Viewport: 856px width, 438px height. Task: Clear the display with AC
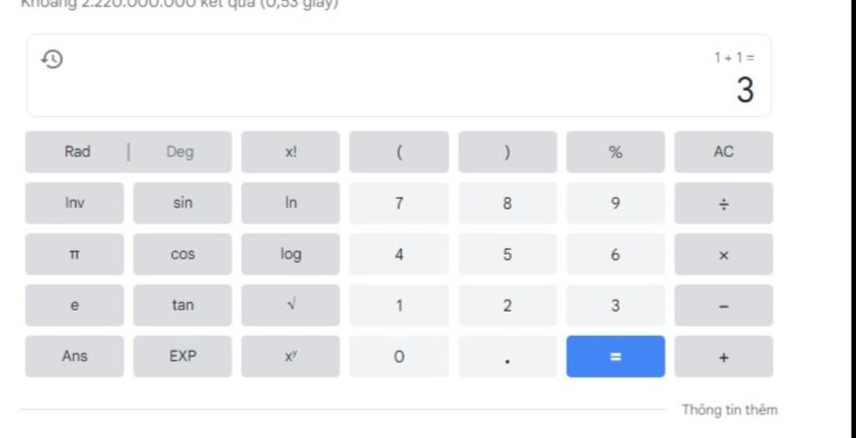[723, 152]
